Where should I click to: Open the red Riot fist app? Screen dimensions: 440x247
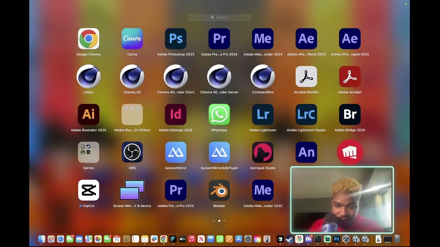350,152
